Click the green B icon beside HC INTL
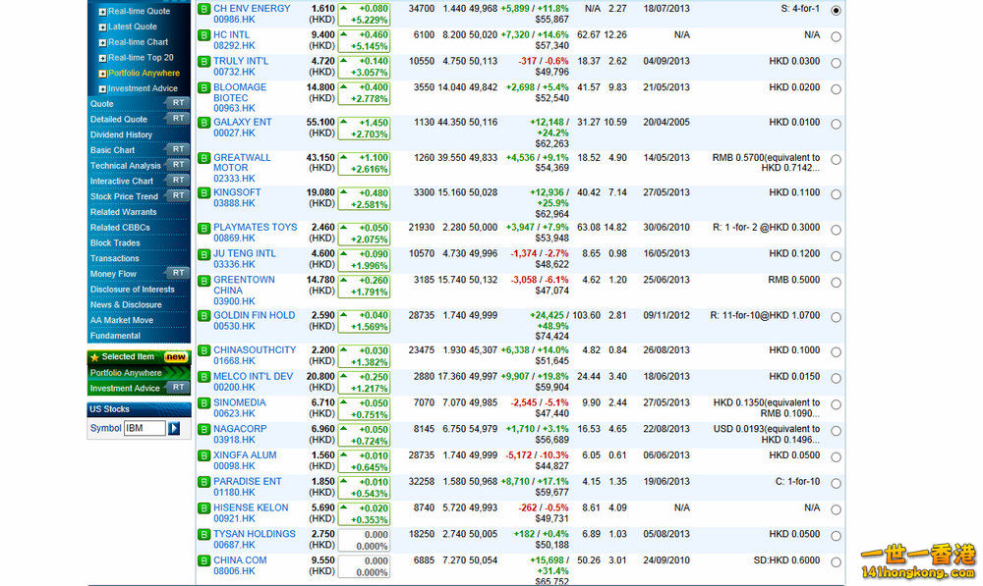983x586 pixels. click(203, 35)
